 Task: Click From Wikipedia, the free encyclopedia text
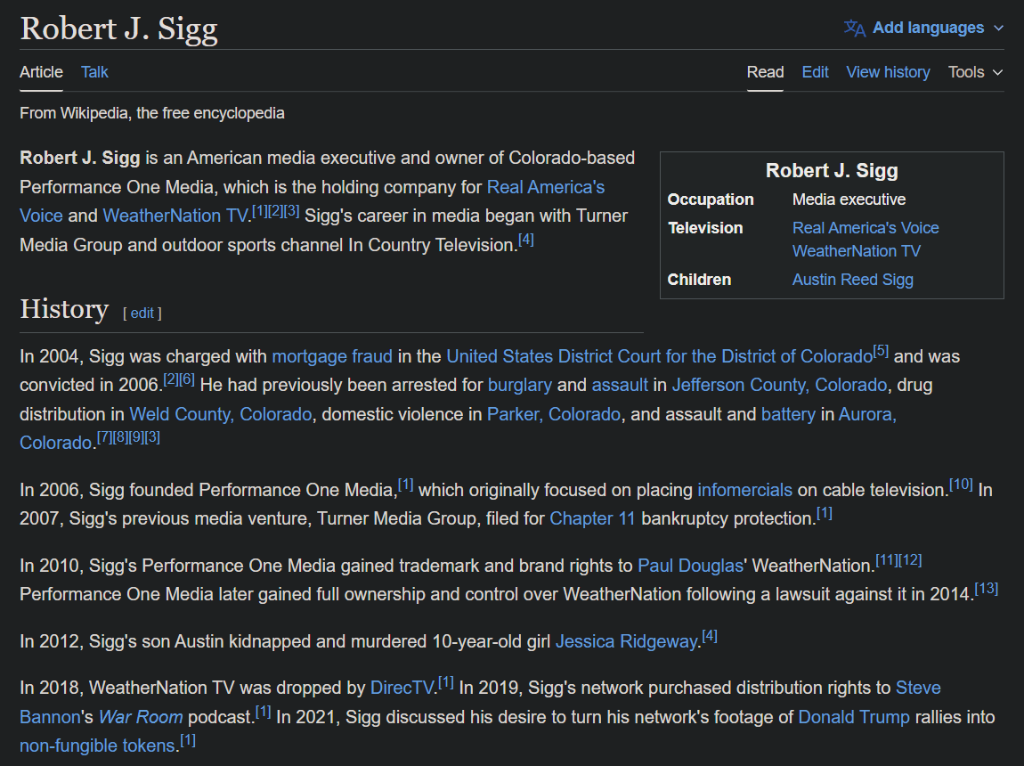[152, 113]
